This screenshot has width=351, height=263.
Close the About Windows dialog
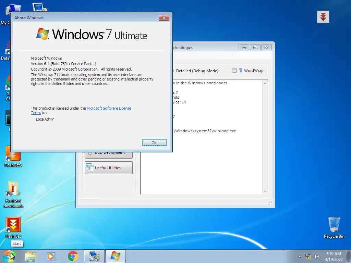[x=164, y=18]
